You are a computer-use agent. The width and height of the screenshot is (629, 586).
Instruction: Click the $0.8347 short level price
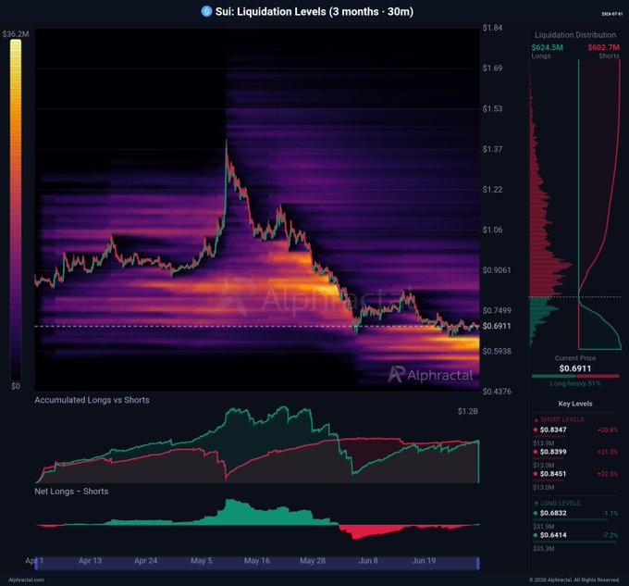(x=553, y=430)
